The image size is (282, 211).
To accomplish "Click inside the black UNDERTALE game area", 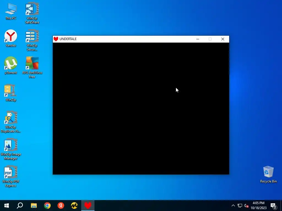I will (141, 108).
